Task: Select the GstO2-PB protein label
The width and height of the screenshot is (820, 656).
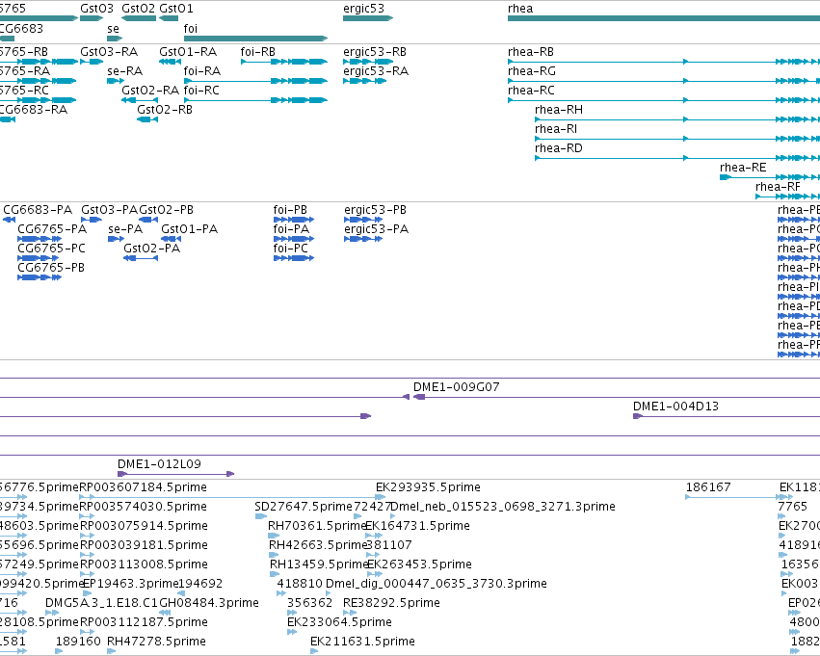Action: (167, 210)
